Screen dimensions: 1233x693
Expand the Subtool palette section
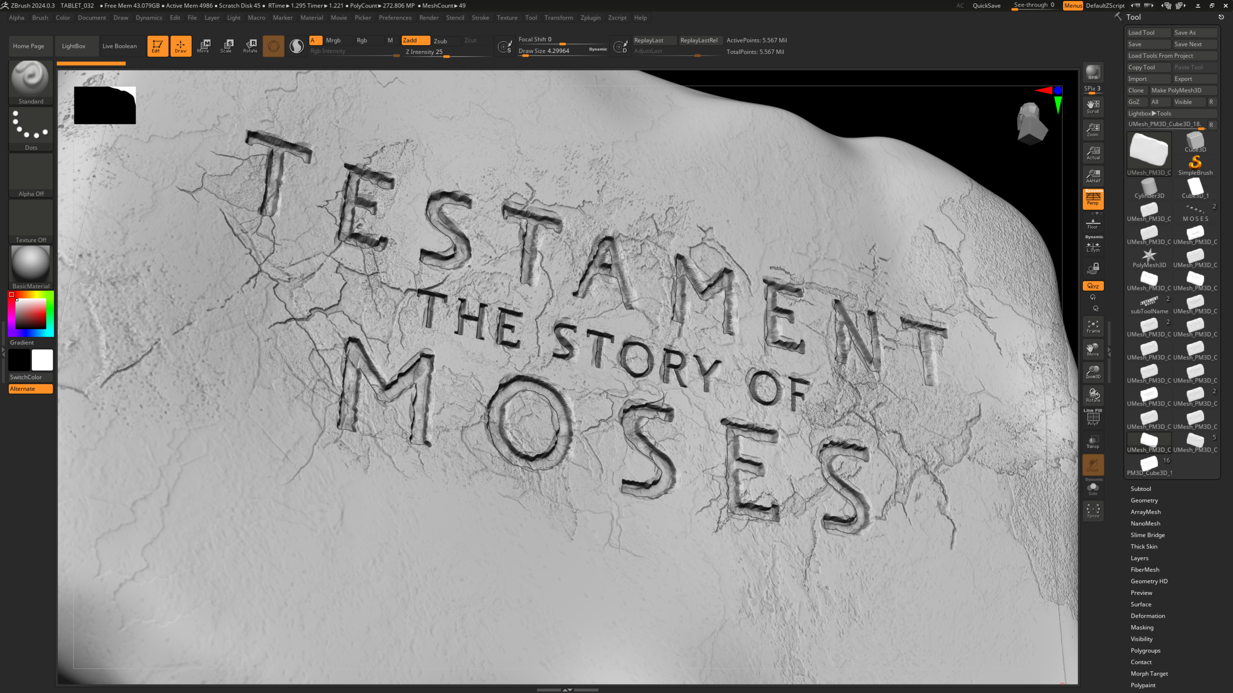pos(1141,489)
